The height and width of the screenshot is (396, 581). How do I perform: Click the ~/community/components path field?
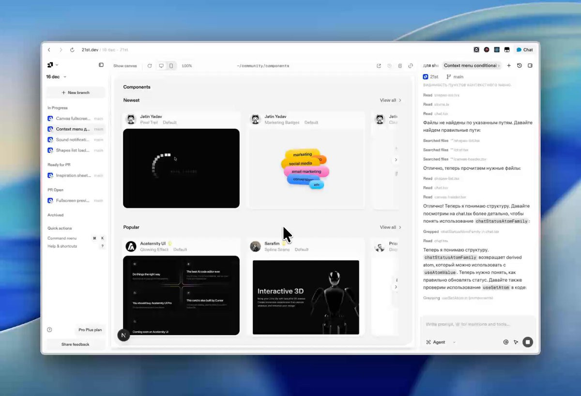[x=263, y=66]
